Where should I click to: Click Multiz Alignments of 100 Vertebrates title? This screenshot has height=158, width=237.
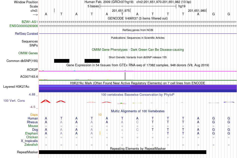click(x=138, y=111)
